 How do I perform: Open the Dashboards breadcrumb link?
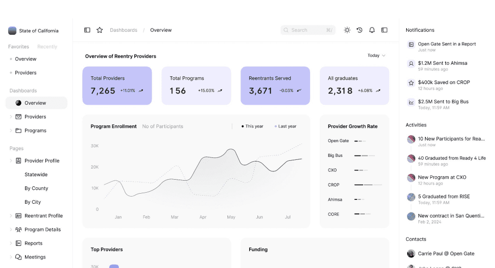tap(124, 30)
